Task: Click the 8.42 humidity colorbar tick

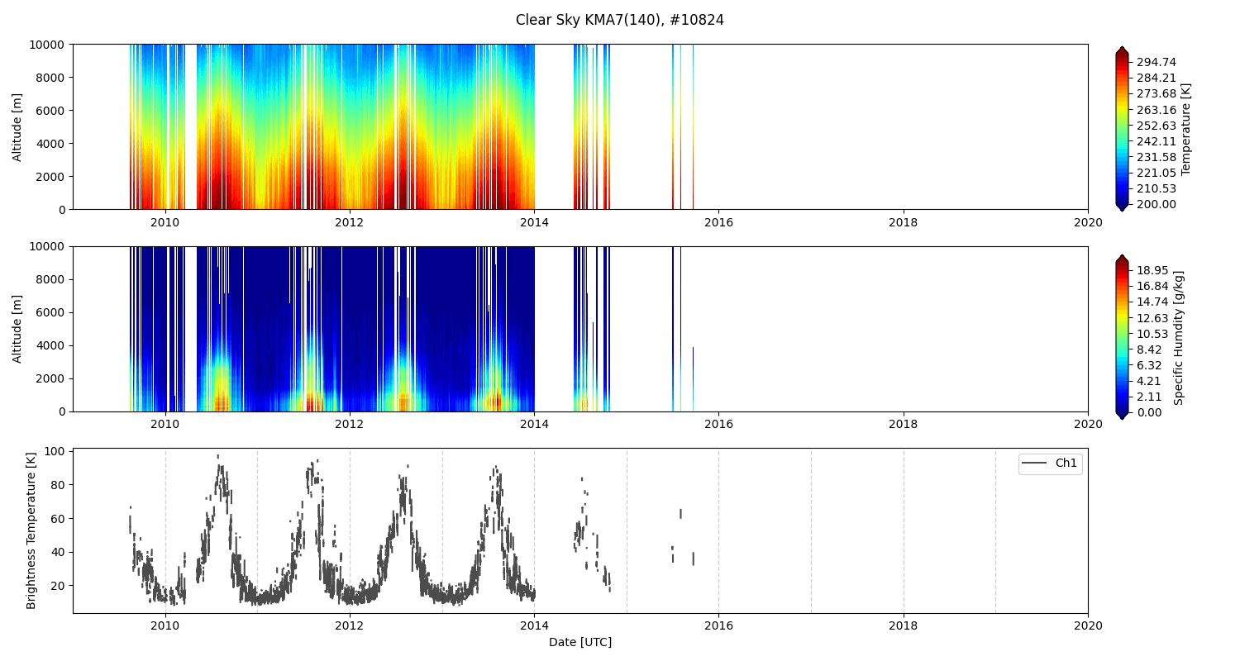Action: (x=1149, y=350)
